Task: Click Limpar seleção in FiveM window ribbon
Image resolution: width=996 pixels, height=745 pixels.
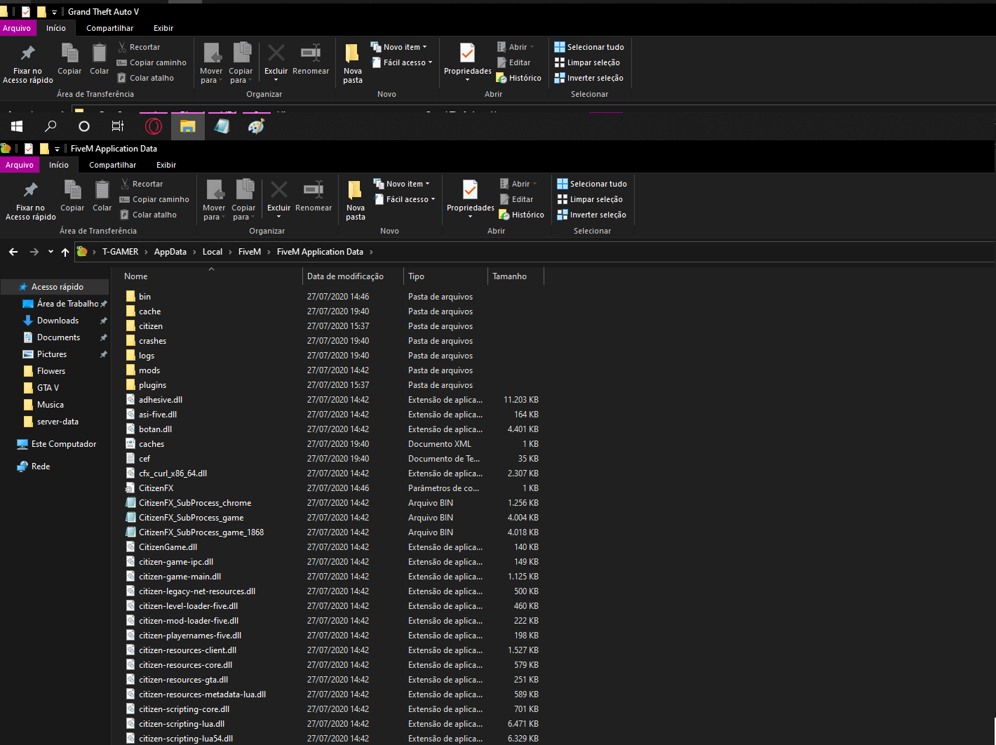Action: click(588, 199)
